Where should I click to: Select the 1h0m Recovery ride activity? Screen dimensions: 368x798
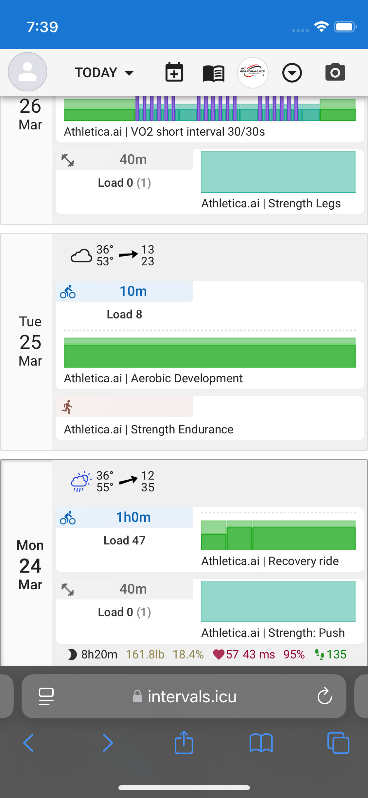click(x=133, y=517)
